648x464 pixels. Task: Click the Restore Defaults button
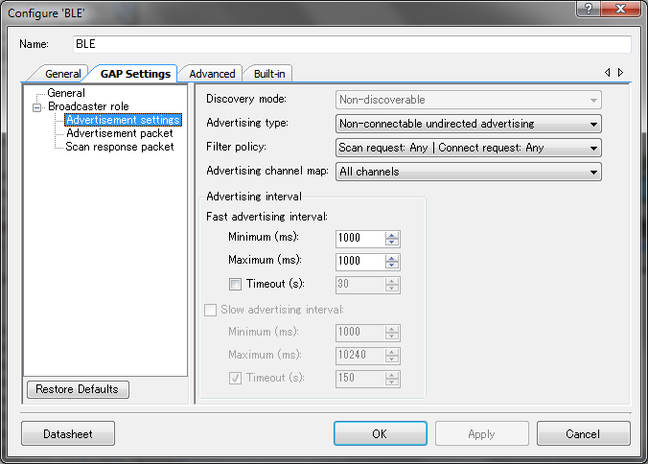pyautogui.click(x=78, y=389)
